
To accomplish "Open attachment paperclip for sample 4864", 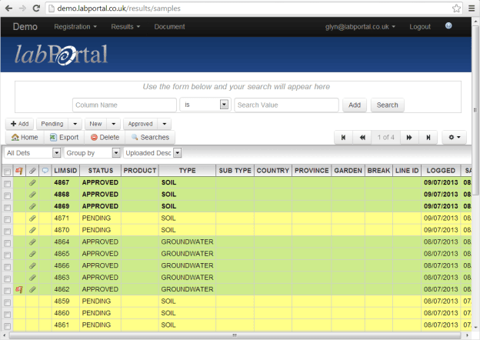I will tap(32, 242).
